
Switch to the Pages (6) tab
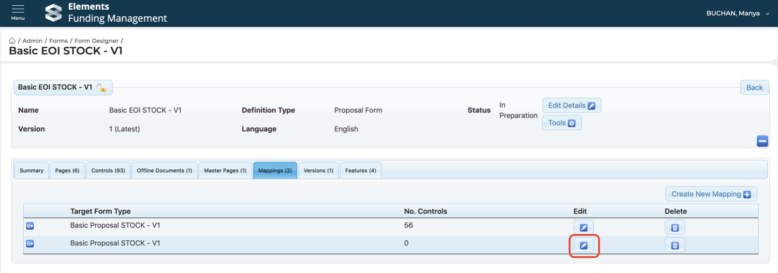coord(67,171)
